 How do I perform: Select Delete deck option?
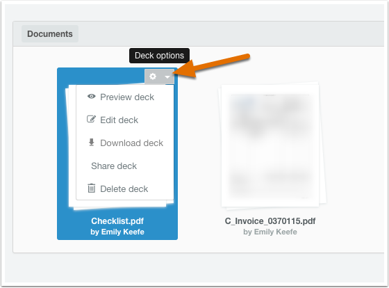pyautogui.click(x=125, y=189)
